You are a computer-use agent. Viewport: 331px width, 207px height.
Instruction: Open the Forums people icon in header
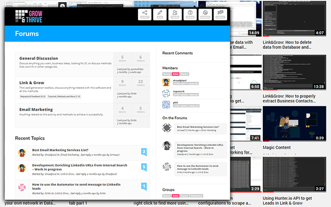(x=175, y=14)
